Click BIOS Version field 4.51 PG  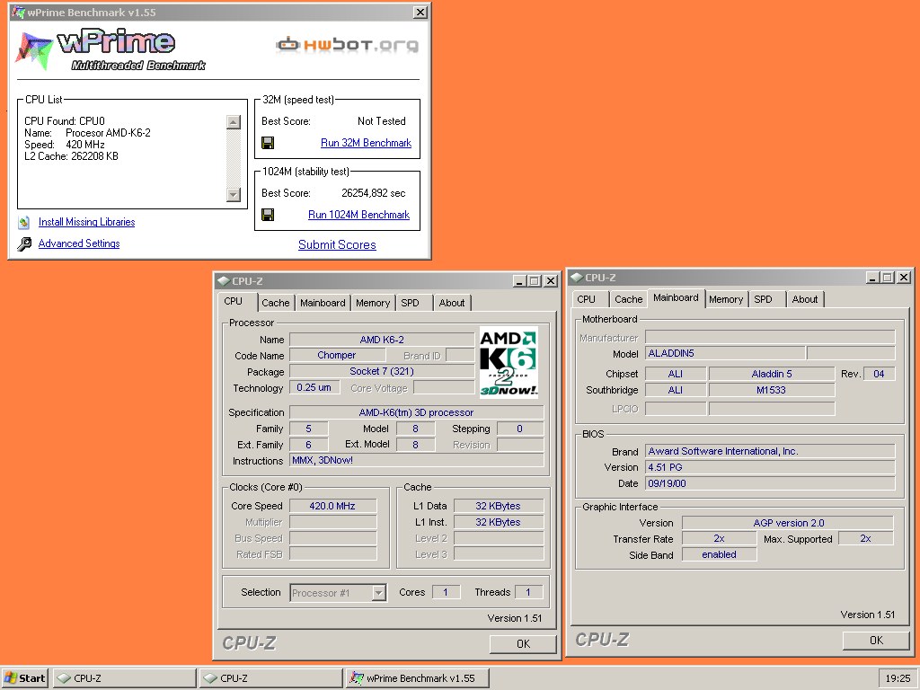coord(770,467)
